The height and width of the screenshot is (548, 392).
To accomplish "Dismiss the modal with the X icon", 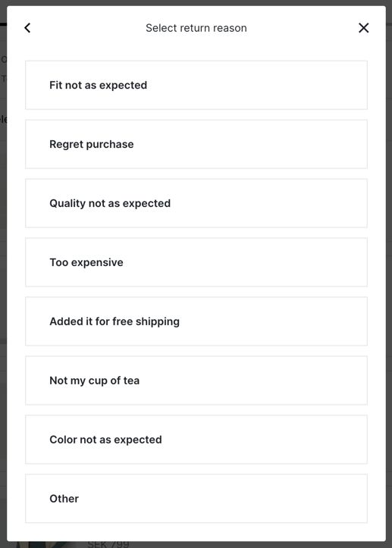I will click(364, 28).
